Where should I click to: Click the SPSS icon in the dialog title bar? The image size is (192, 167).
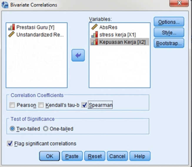click(5, 5)
